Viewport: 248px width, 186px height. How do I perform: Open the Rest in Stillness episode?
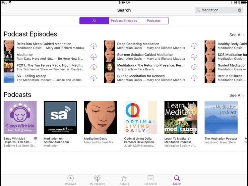[226, 78]
